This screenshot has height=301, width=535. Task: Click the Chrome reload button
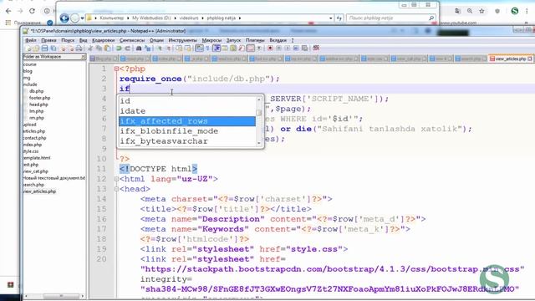(32, 11)
